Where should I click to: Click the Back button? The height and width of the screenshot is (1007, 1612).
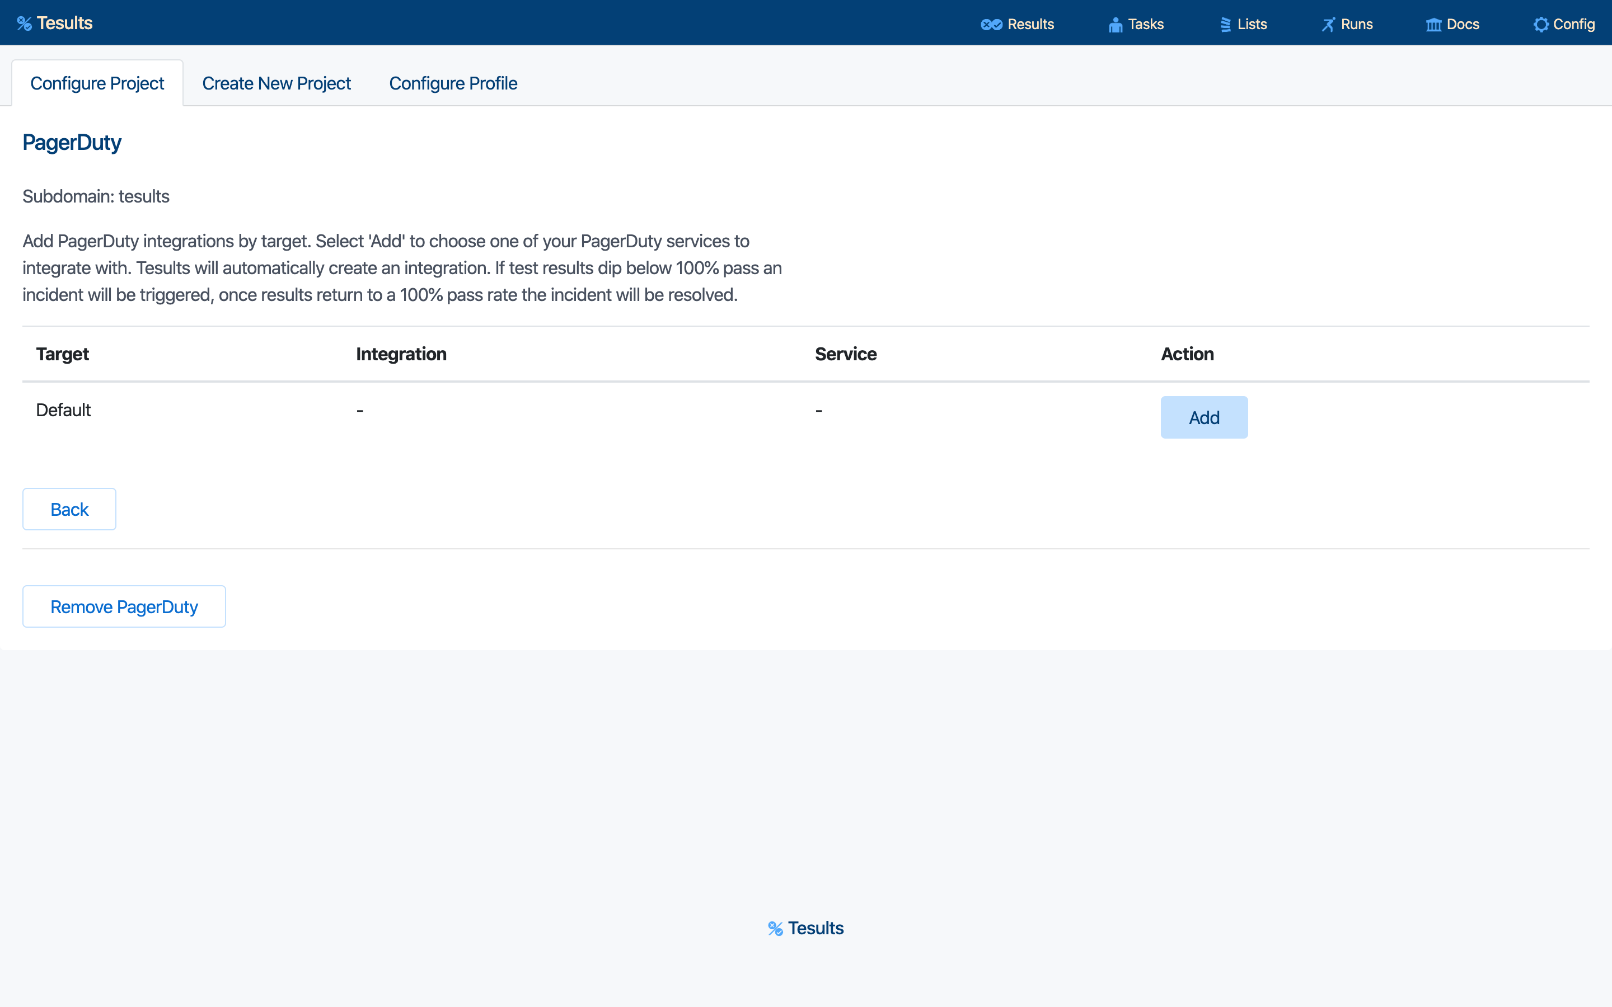69,510
